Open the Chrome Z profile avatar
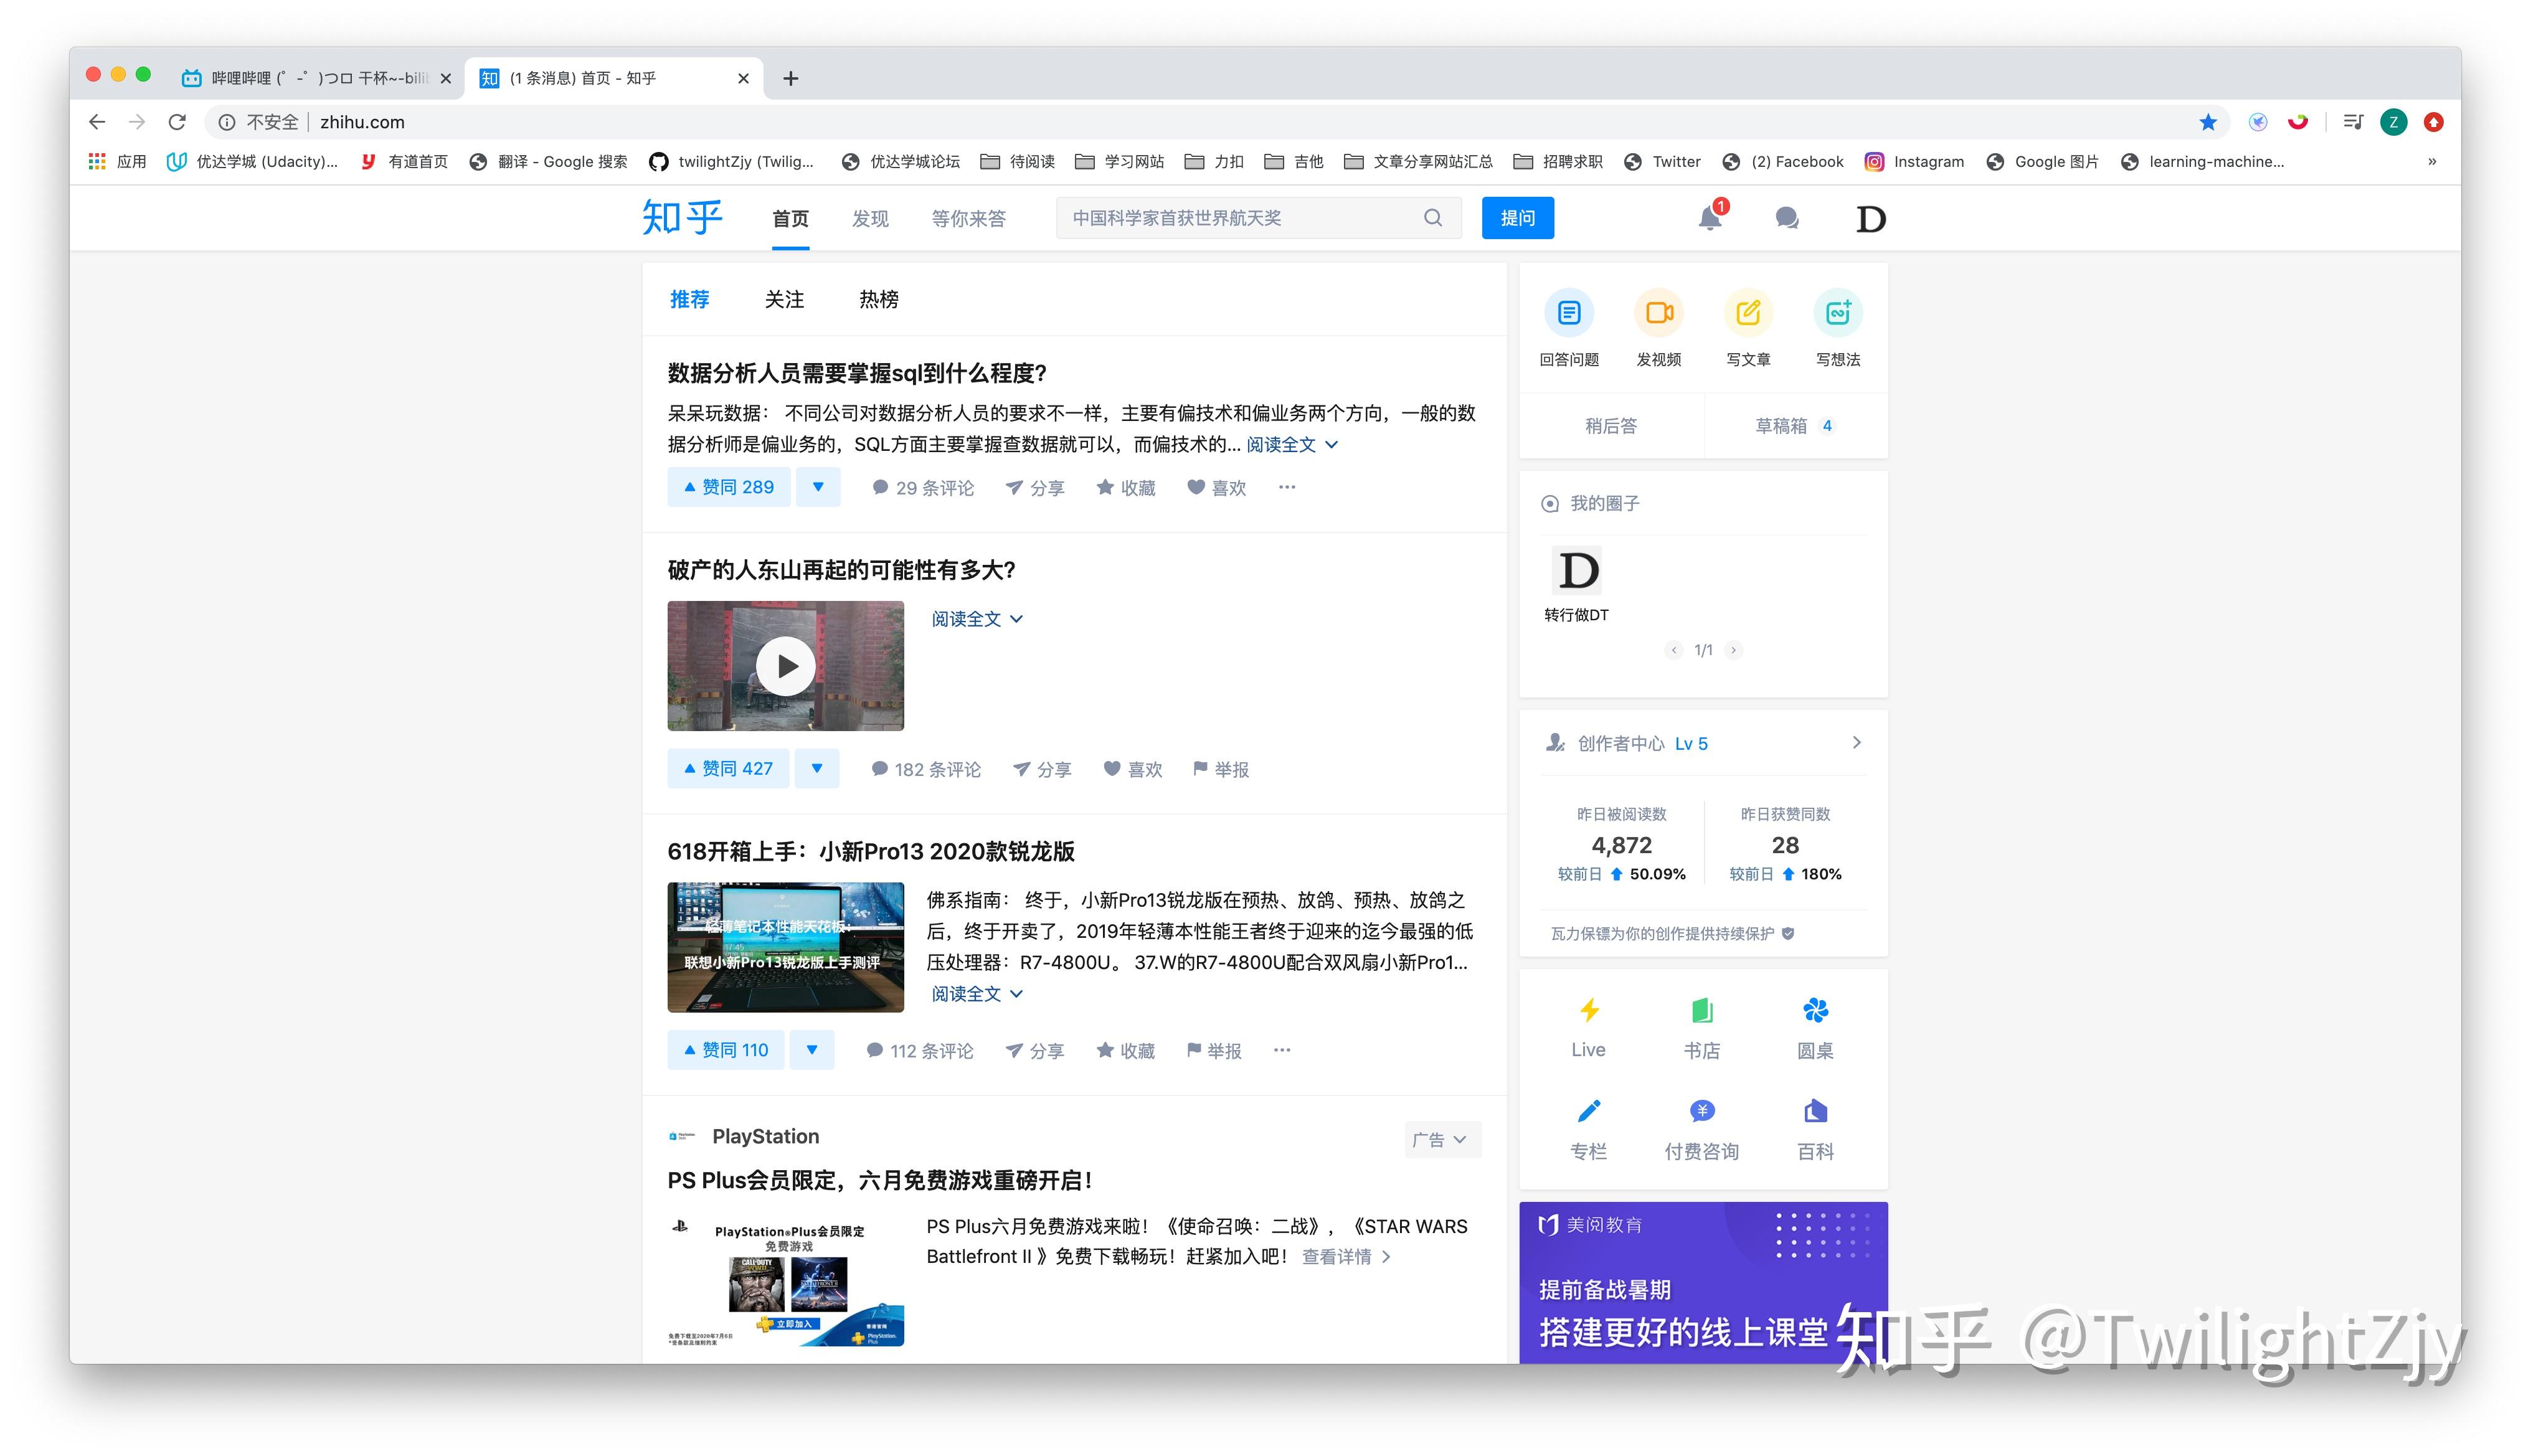2531x1456 pixels. click(2393, 122)
